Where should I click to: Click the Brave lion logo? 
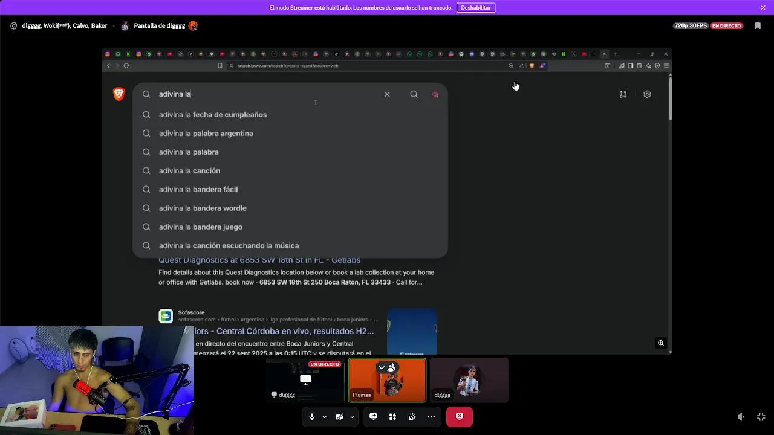pos(119,94)
